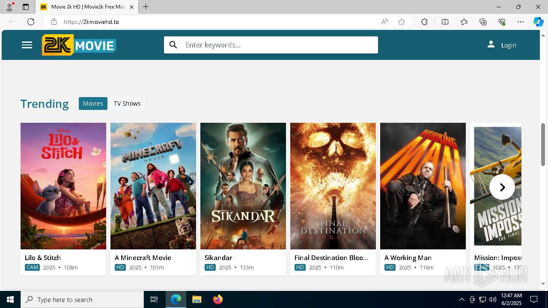The width and height of the screenshot is (548, 308).
Task: Click the HD badge under Sikandar
Action: pos(210,267)
